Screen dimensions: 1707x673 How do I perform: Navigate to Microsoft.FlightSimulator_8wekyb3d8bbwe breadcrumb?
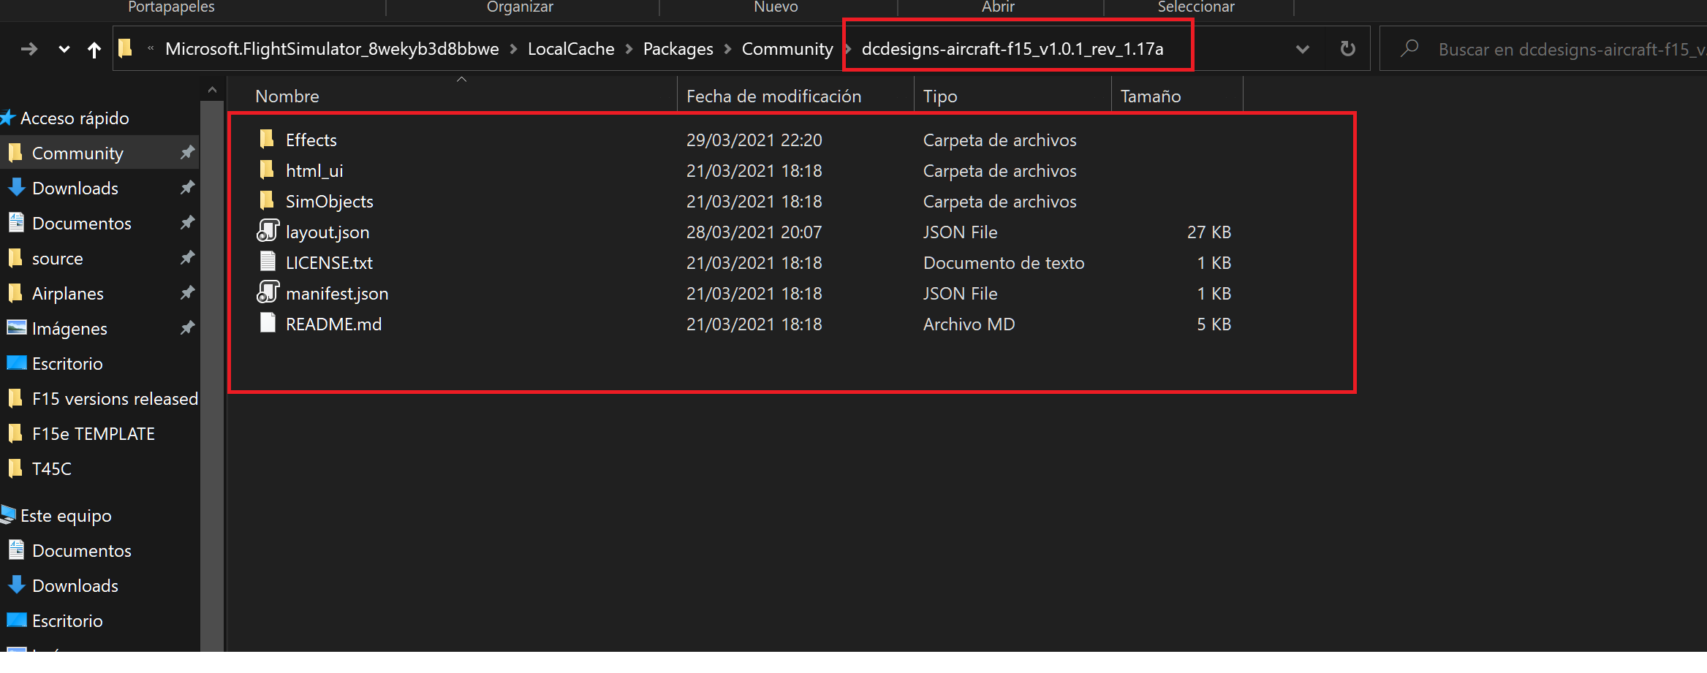(332, 49)
